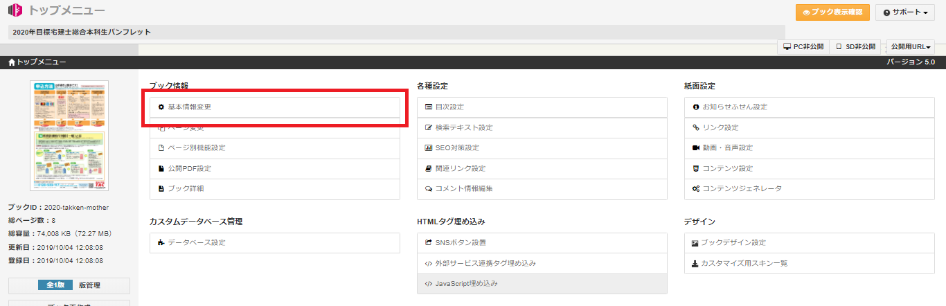The width and height of the screenshot is (946, 306).
Task: Toggle the SD非公開 publish status
Action: 855,47
